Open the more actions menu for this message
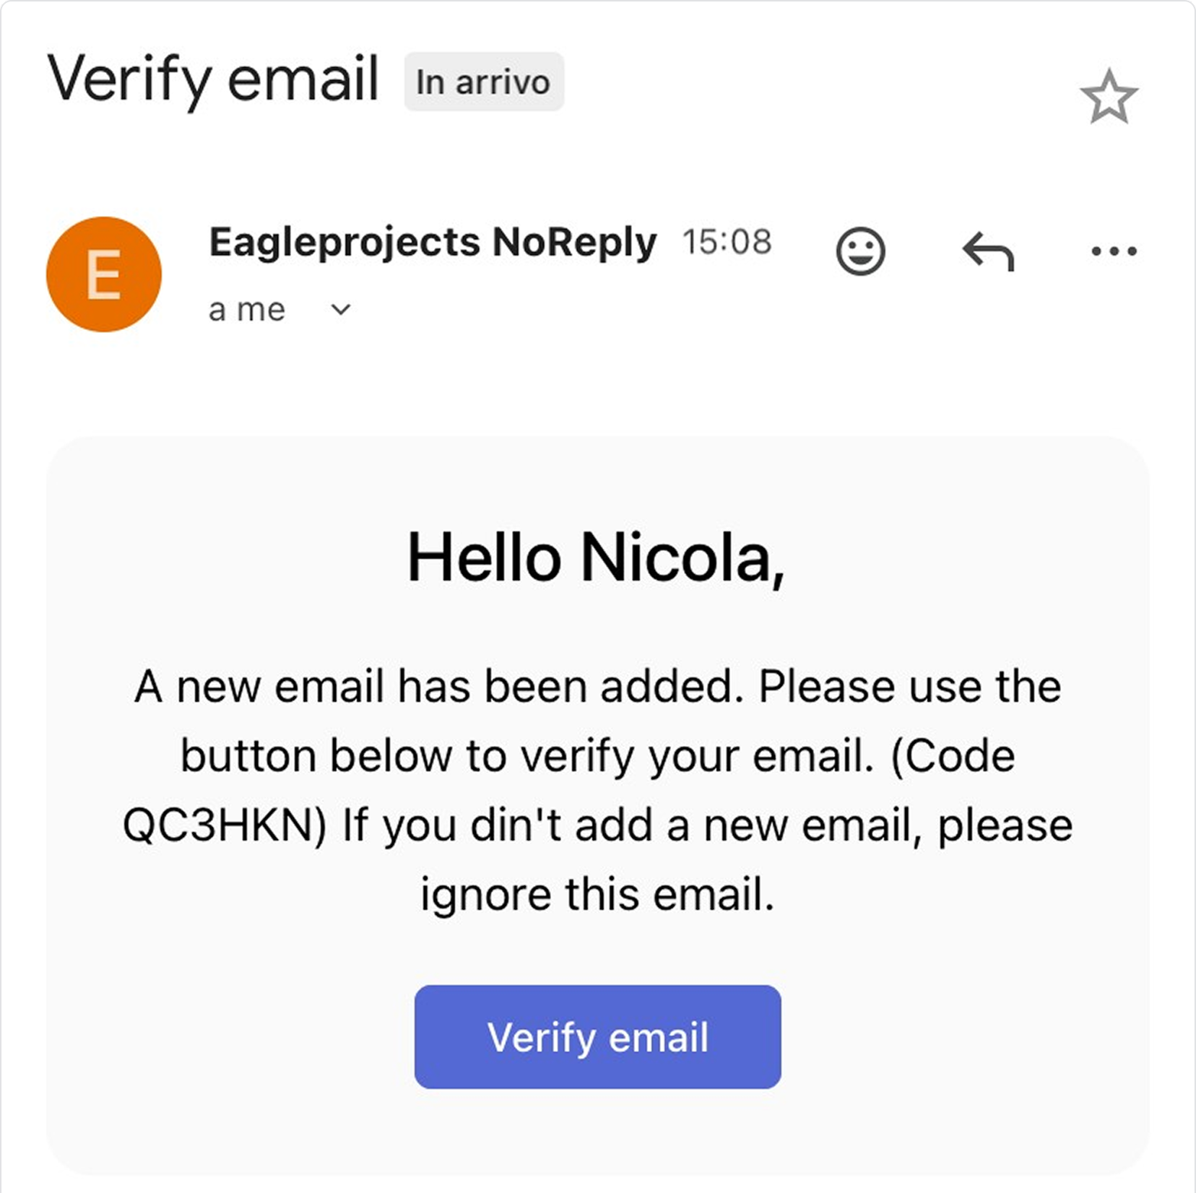The width and height of the screenshot is (1196, 1193). 1114,251
